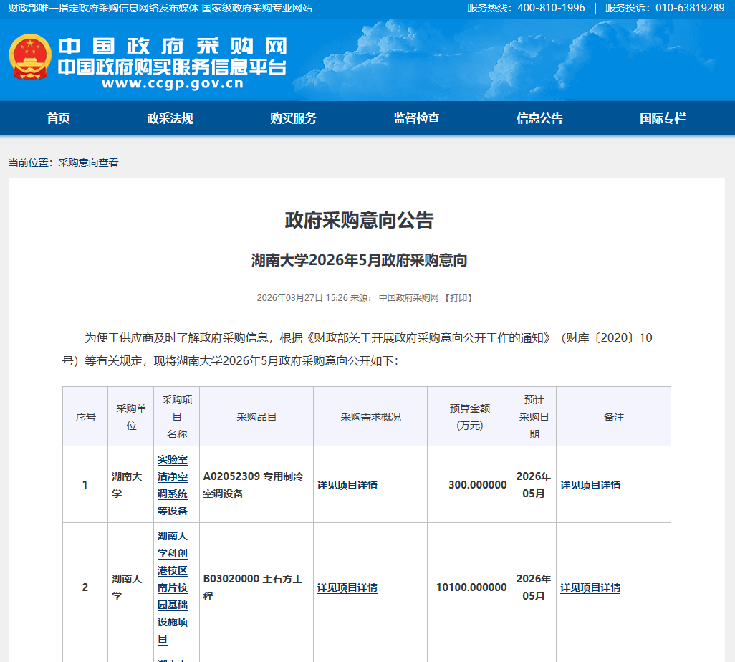The width and height of the screenshot is (735, 662).
Task: Open 详见项目详情 in row 1 采购需求概况 column
Action: [x=347, y=485]
